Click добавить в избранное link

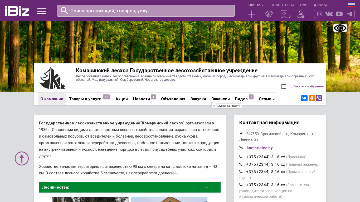pyautogui.click(x=307, y=87)
